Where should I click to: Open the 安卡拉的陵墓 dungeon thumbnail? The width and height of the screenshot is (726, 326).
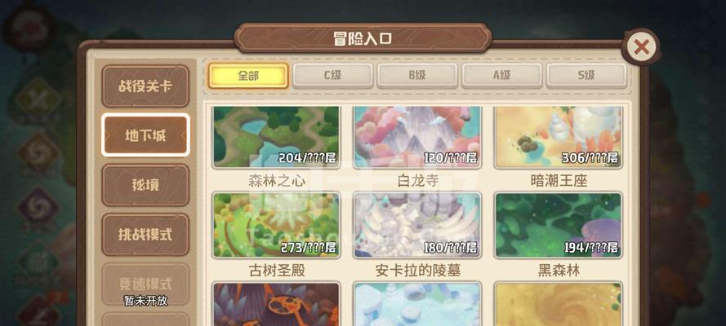[x=417, y=225]
